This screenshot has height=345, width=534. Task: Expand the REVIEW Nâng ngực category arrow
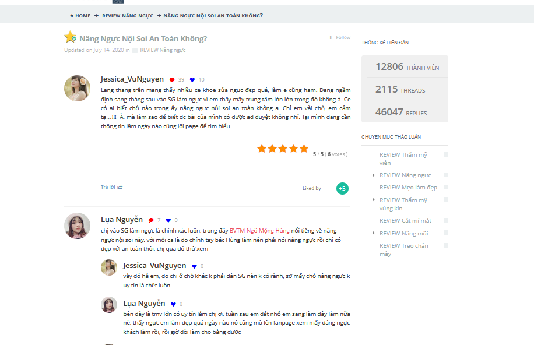[x=373, y=175]
